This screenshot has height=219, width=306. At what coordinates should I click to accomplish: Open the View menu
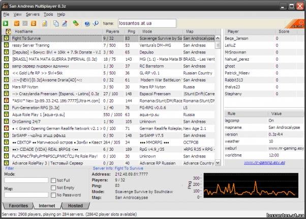click(18, 14)
